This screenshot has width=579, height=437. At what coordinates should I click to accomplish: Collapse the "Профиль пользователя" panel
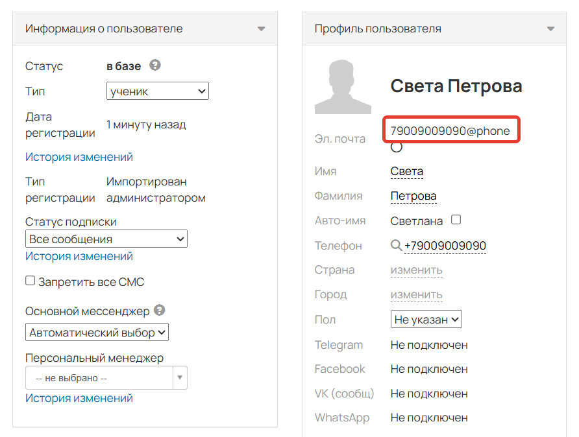pos(550,29)
